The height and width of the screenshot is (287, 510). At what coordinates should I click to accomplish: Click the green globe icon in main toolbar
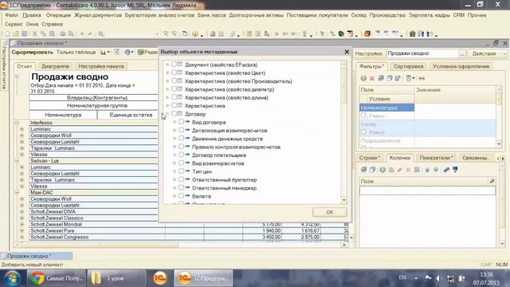(341, 33)
